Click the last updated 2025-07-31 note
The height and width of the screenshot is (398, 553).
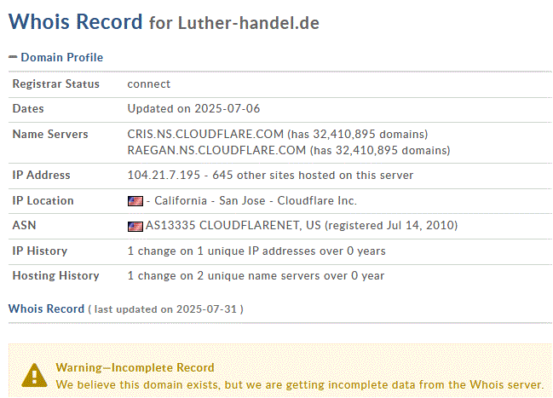(x=167, y=309)
